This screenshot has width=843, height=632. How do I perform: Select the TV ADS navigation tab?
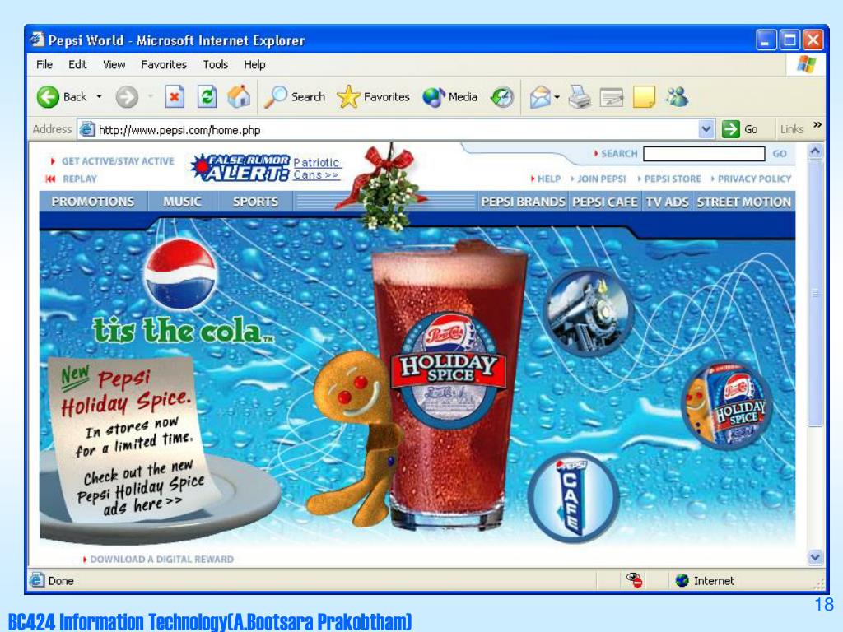667,202
